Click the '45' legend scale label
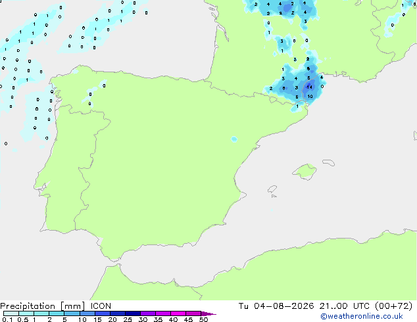 pyautogui.click(x=188, y=319)
